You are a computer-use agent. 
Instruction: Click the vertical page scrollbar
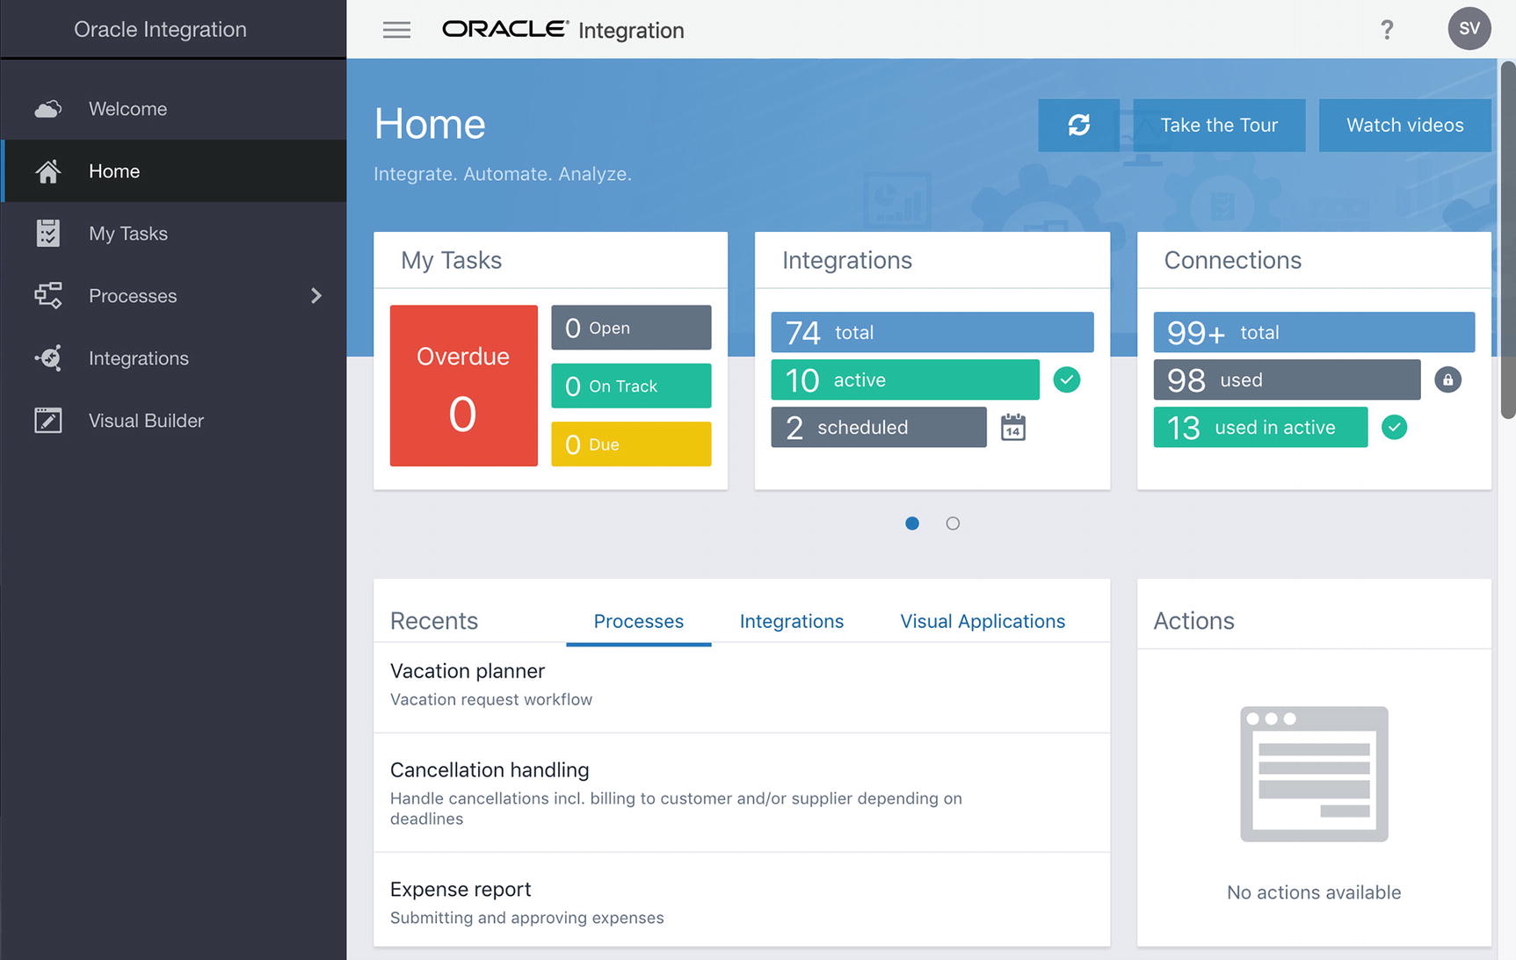click(x=1508, y=240)
